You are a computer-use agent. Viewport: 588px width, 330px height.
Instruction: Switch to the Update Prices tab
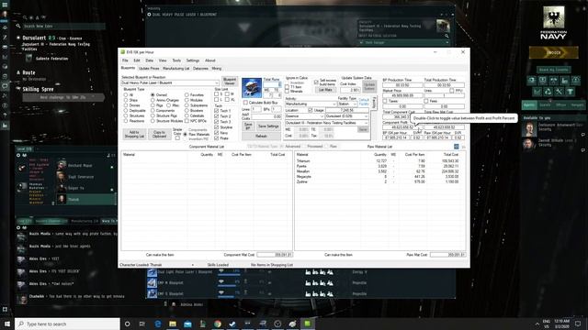149,69
